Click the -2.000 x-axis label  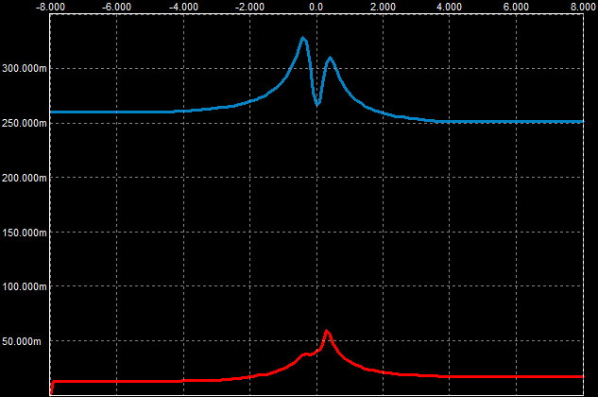[x=249, y=7]
